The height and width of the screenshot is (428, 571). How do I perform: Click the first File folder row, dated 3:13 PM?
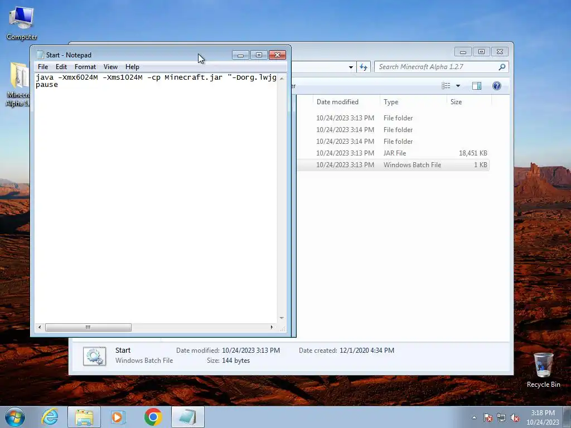393,118
